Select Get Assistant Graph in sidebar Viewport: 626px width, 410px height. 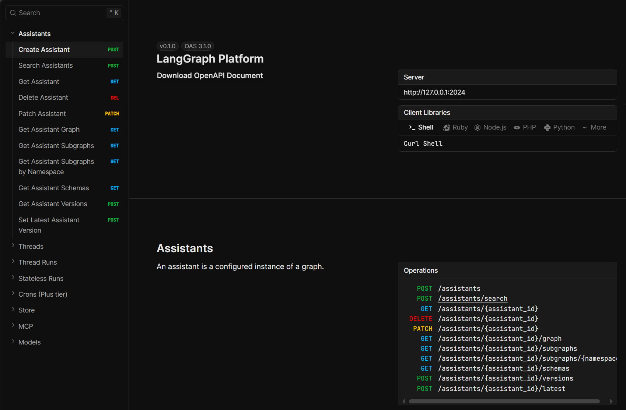pos(64,130)
